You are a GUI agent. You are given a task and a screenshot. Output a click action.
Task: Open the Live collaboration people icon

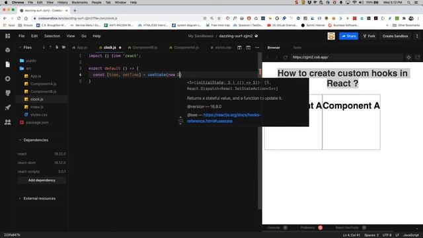[x=7, y=122]
